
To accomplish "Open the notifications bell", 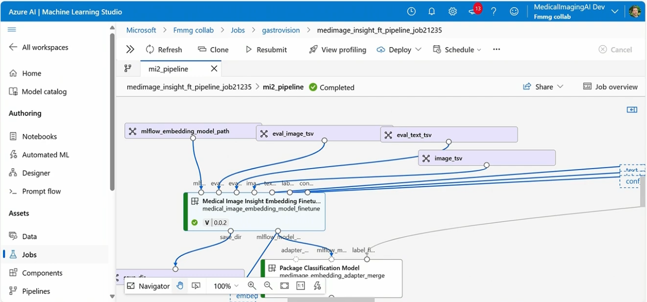I will [x=432, y=12].
